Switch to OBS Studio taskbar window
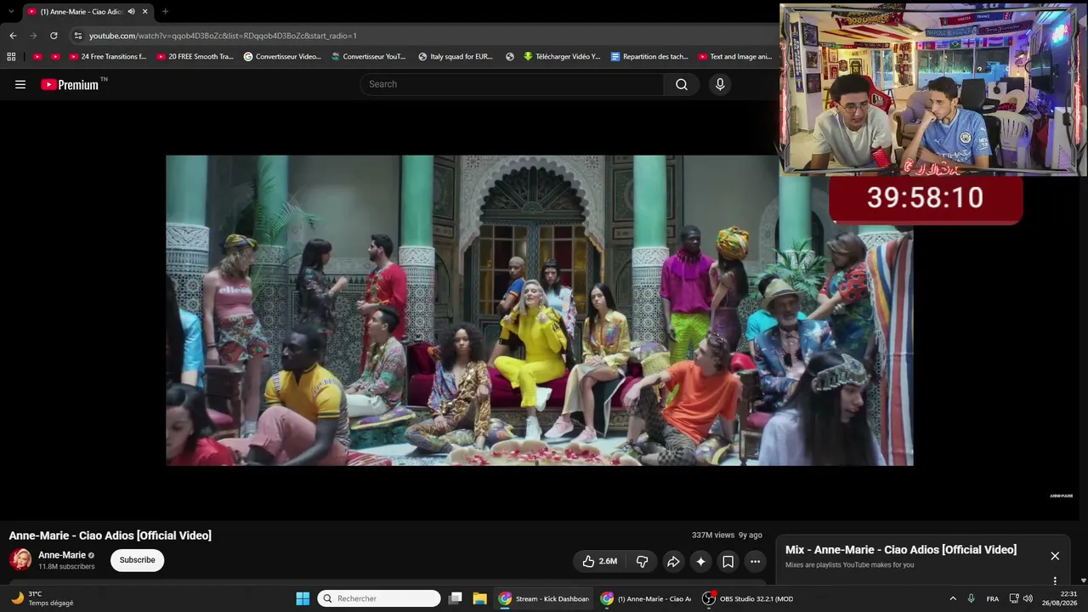Image resolution: width=1088 pixels, height=612 pixels. pyautogui.click(x=748, y=598)
